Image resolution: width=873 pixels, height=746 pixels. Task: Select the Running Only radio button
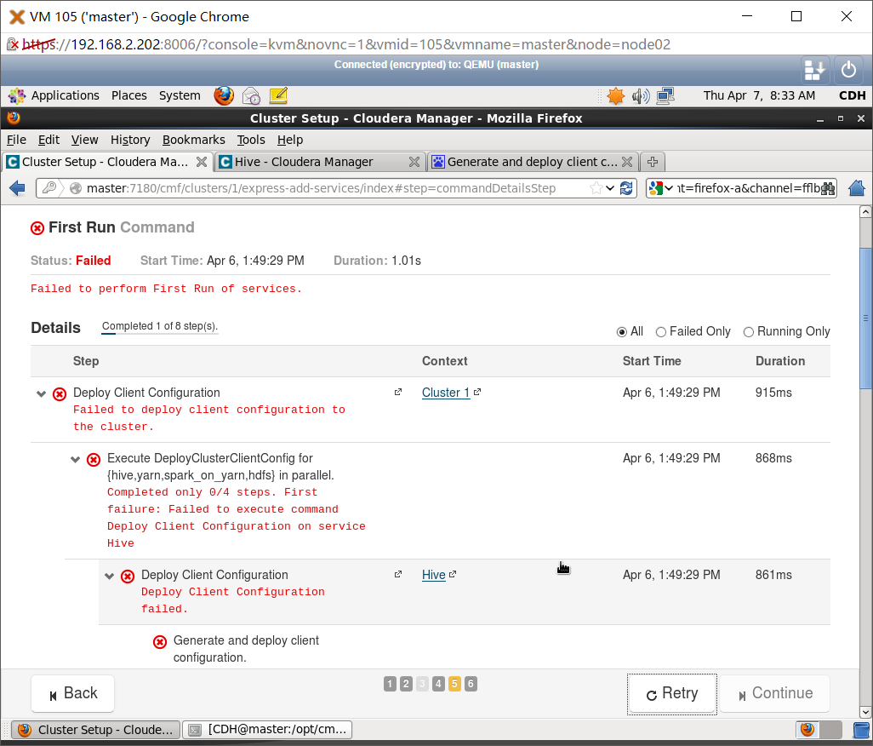(x=749, y=332)
